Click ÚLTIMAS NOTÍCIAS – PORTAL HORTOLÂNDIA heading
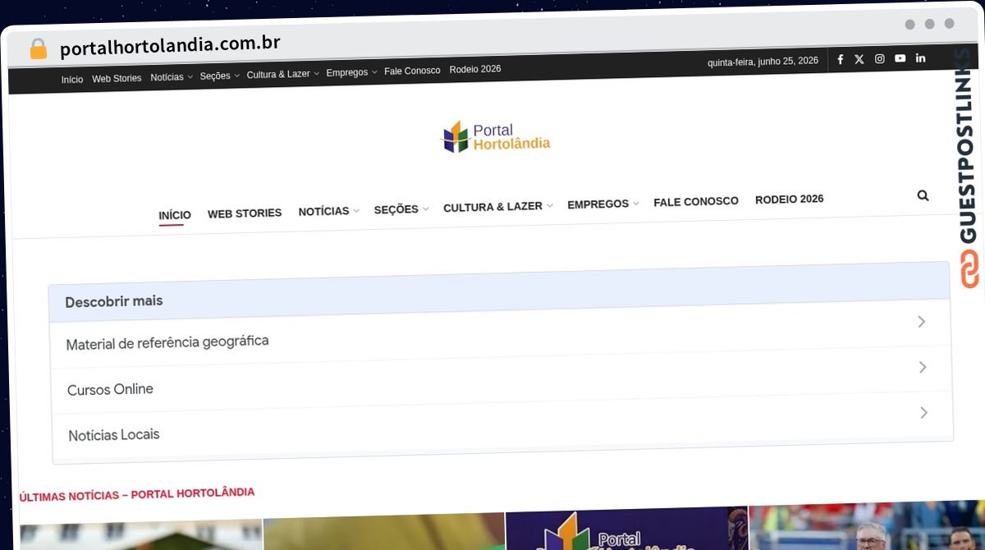 (x=137, y=494)
